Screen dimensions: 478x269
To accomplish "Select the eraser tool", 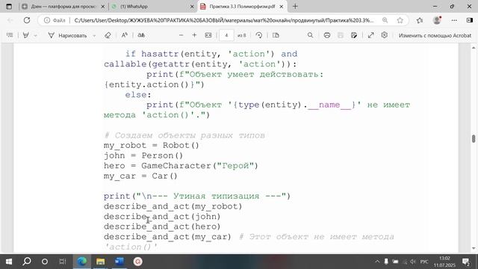I will click(108, 35).
